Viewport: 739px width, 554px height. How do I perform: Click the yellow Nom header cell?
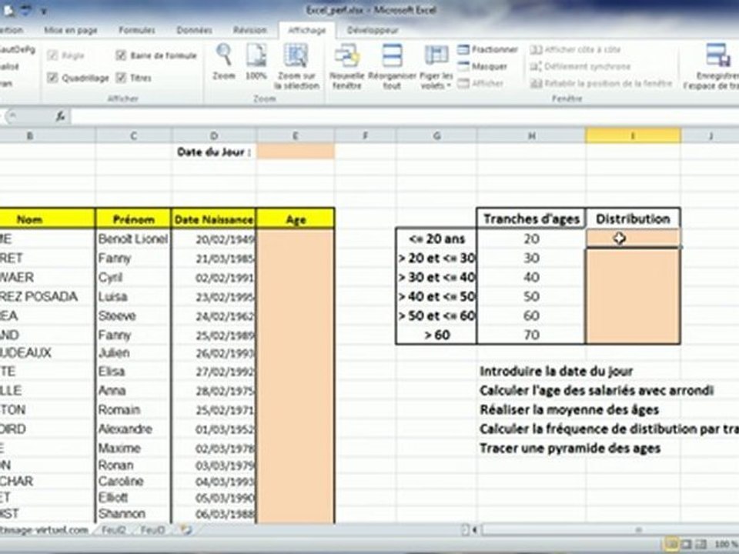click(47, 219)
